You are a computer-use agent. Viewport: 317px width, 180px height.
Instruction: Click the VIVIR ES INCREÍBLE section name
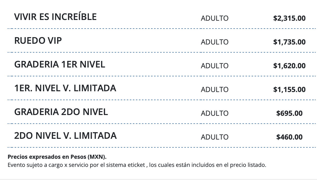pos(55,17)
